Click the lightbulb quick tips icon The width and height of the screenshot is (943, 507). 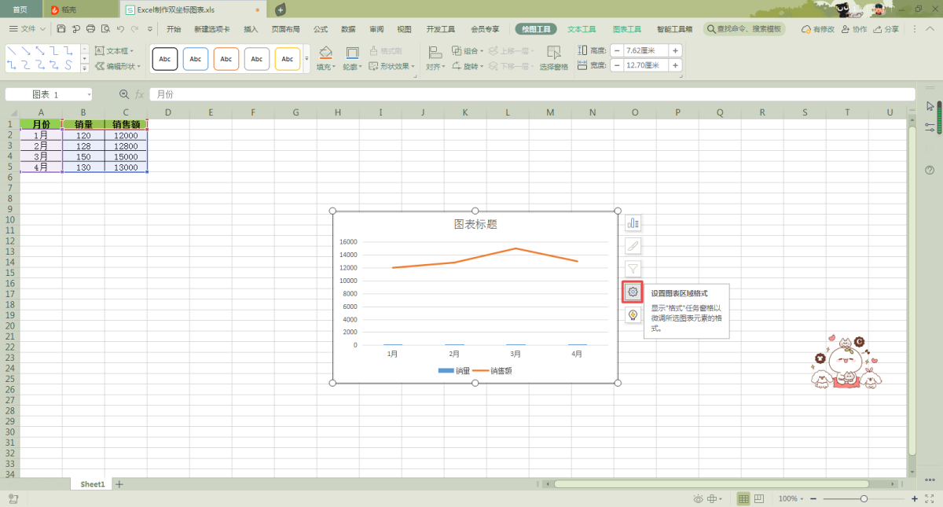(x=633, y=315)
